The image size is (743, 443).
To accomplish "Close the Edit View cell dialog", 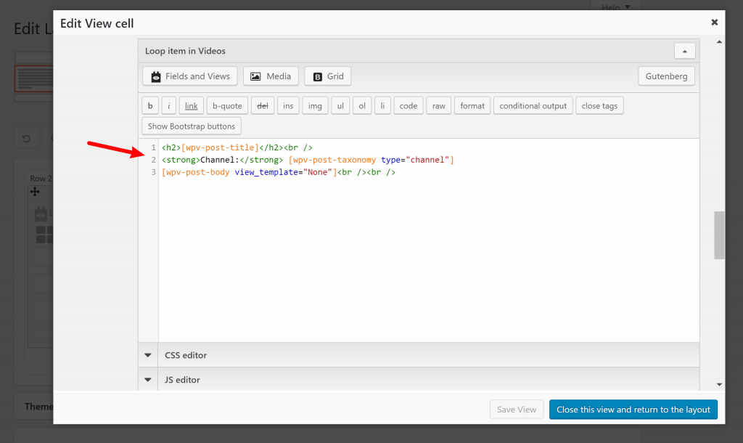I will pyautogui.click(x=715, y=23).
